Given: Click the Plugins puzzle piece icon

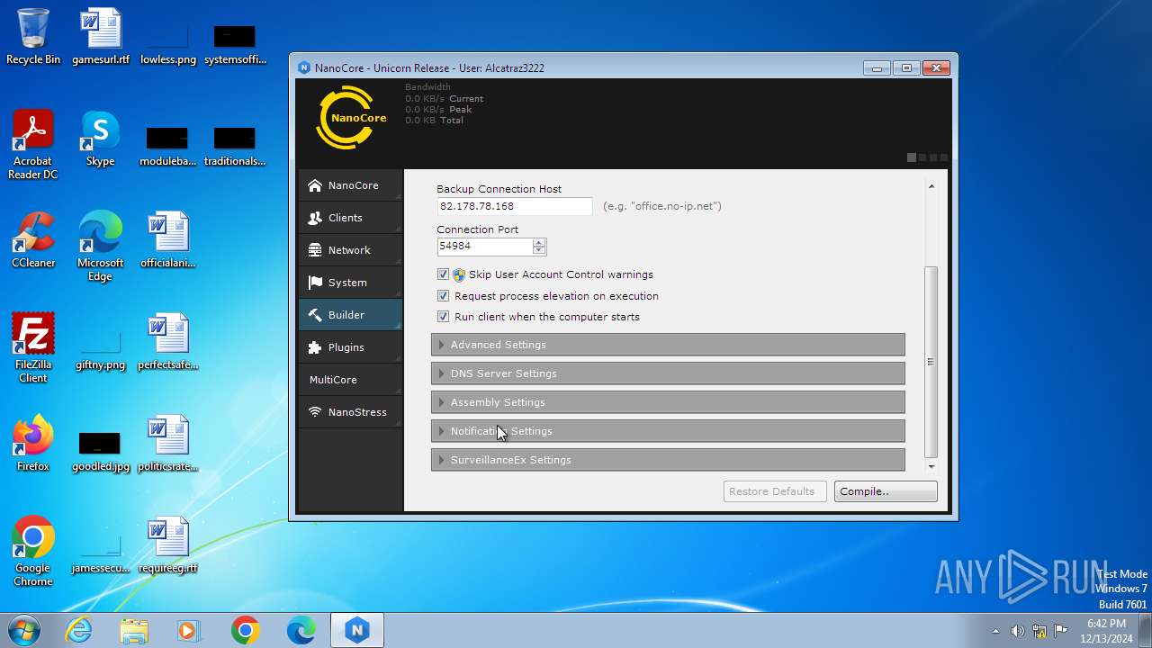Looking at the screenshot, I should point(315,347).
